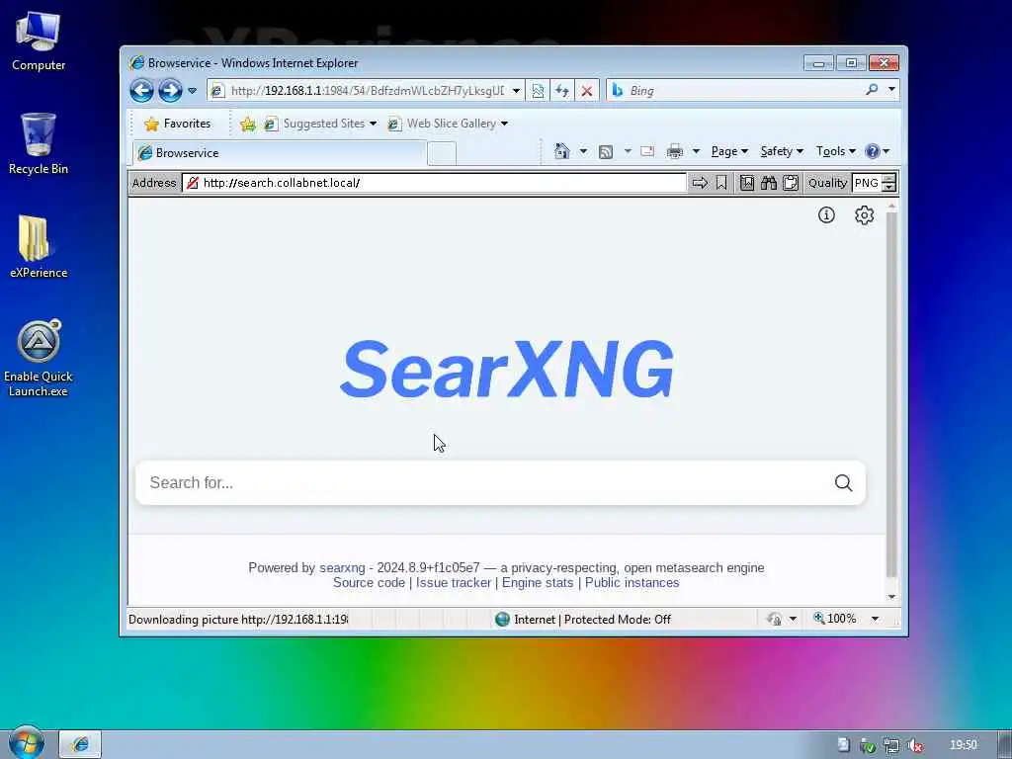Viewport: 1012px width, 759px height.
Task: Click the taskbar clock showing 19:50
Action: [964, 745]
